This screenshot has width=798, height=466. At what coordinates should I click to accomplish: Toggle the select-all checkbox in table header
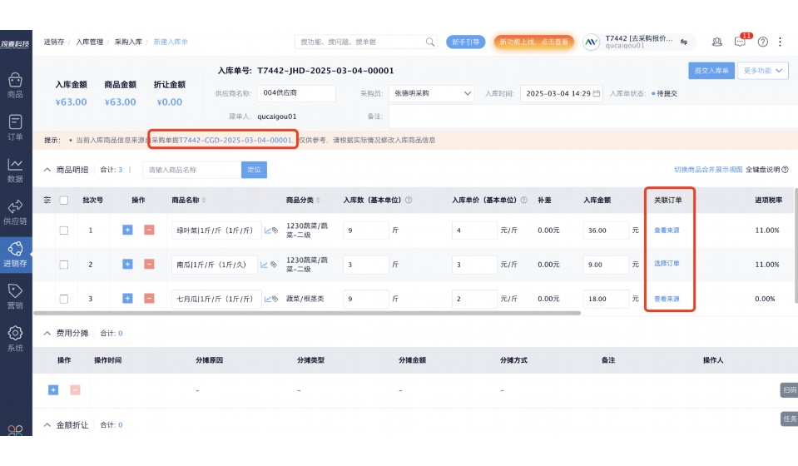[x=64, y=200]
